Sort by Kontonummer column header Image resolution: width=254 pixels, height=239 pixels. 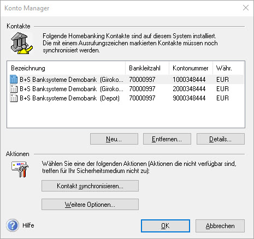(191, 68)
